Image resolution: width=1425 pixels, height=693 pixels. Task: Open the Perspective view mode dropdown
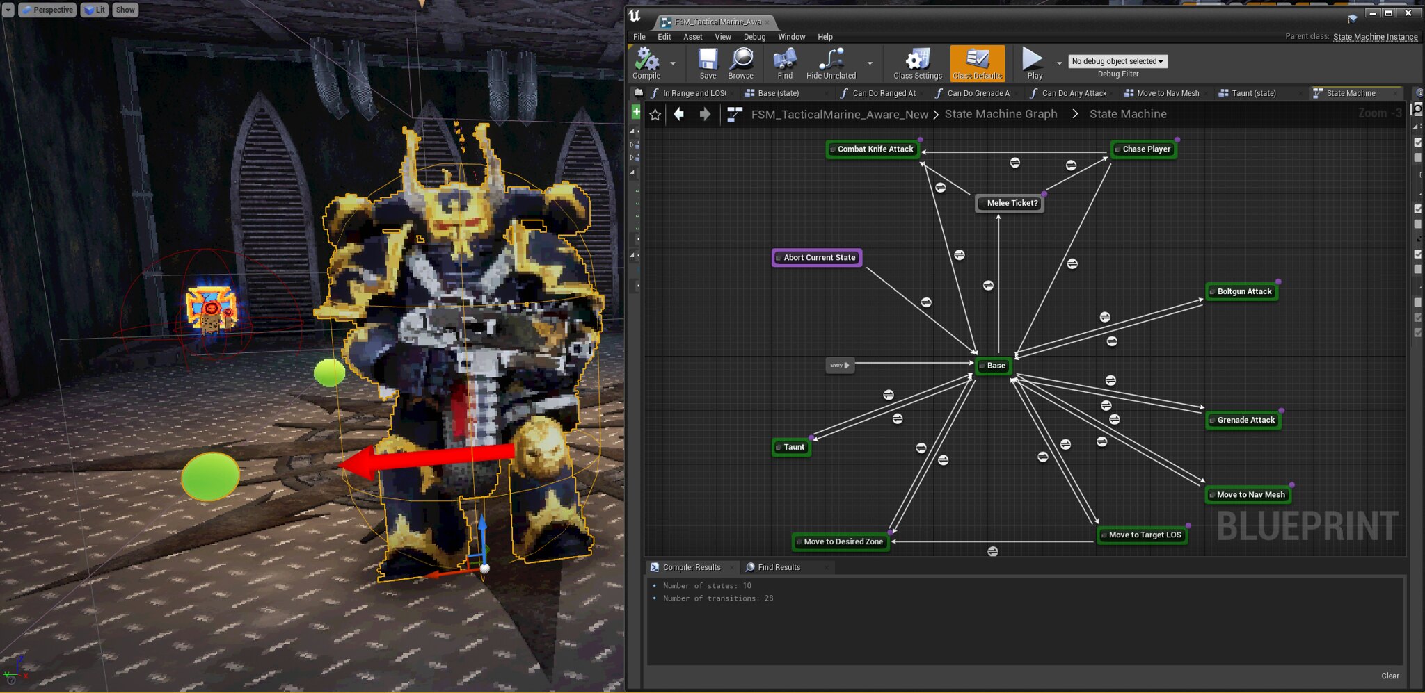tap(47, 10)
